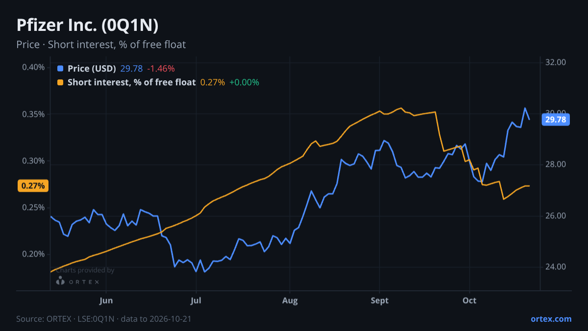Click the Jun label on time axis
The image size is (588, 331).
pos(106,301)
